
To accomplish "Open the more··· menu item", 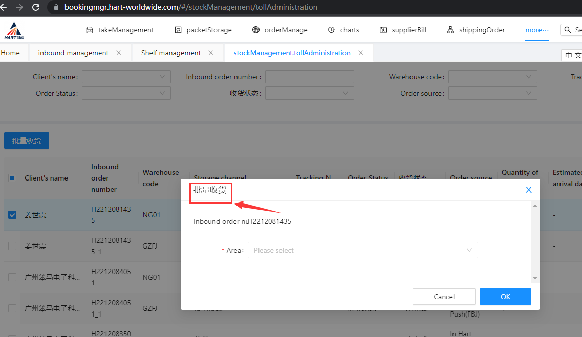I will [x=536, y=30].
